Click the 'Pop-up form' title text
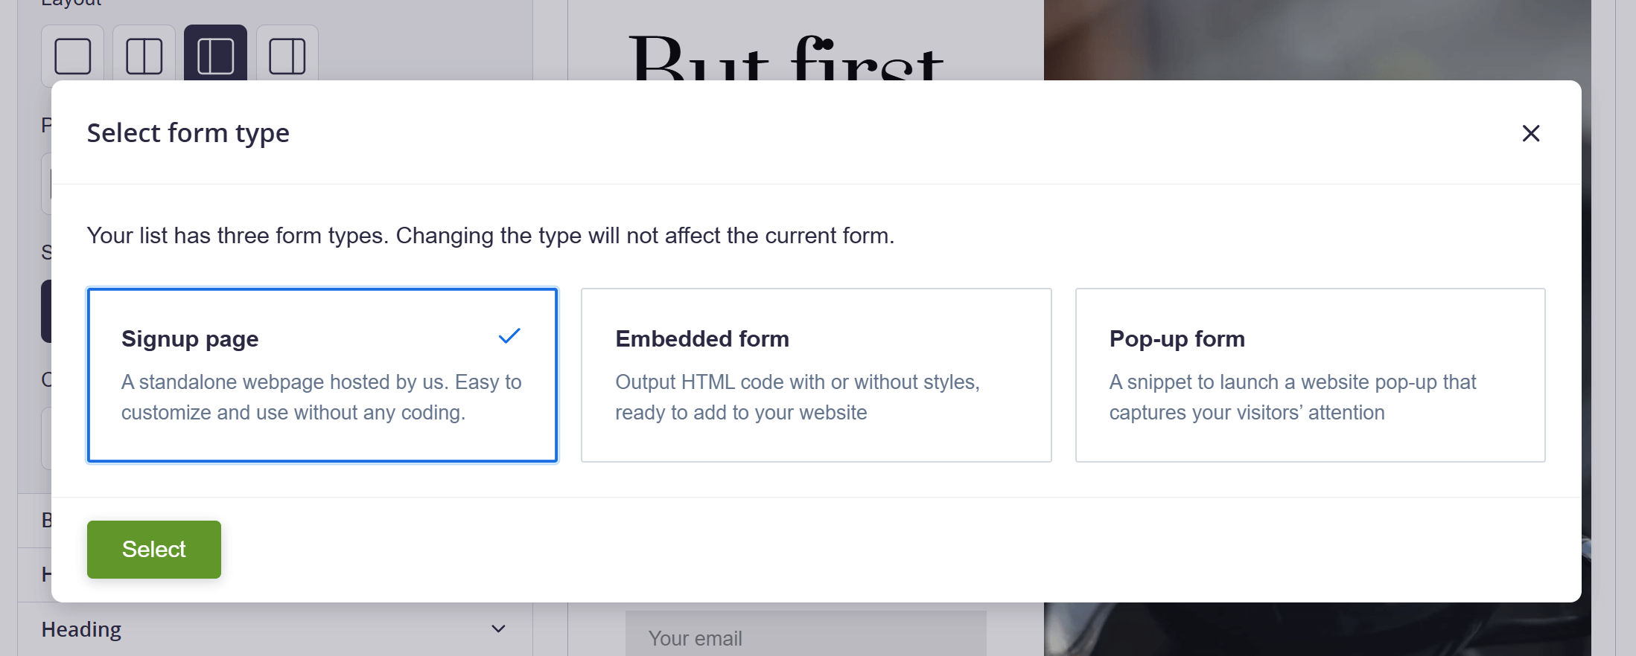1636x656 pixels. tap(1177, 339)
